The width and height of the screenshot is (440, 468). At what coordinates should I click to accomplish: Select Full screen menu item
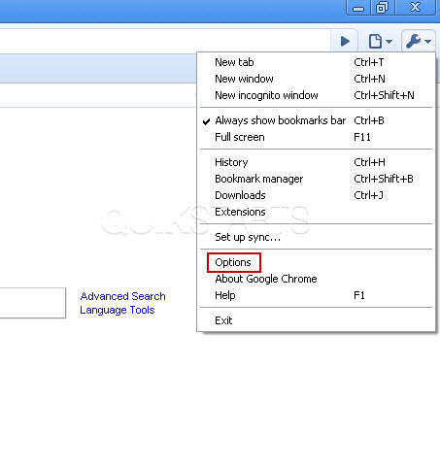316,137
